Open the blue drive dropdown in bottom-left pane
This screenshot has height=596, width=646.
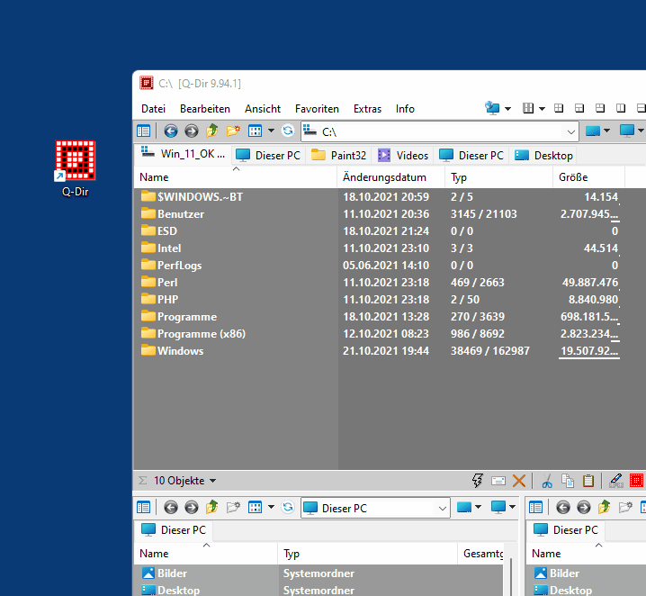[479, 507]
